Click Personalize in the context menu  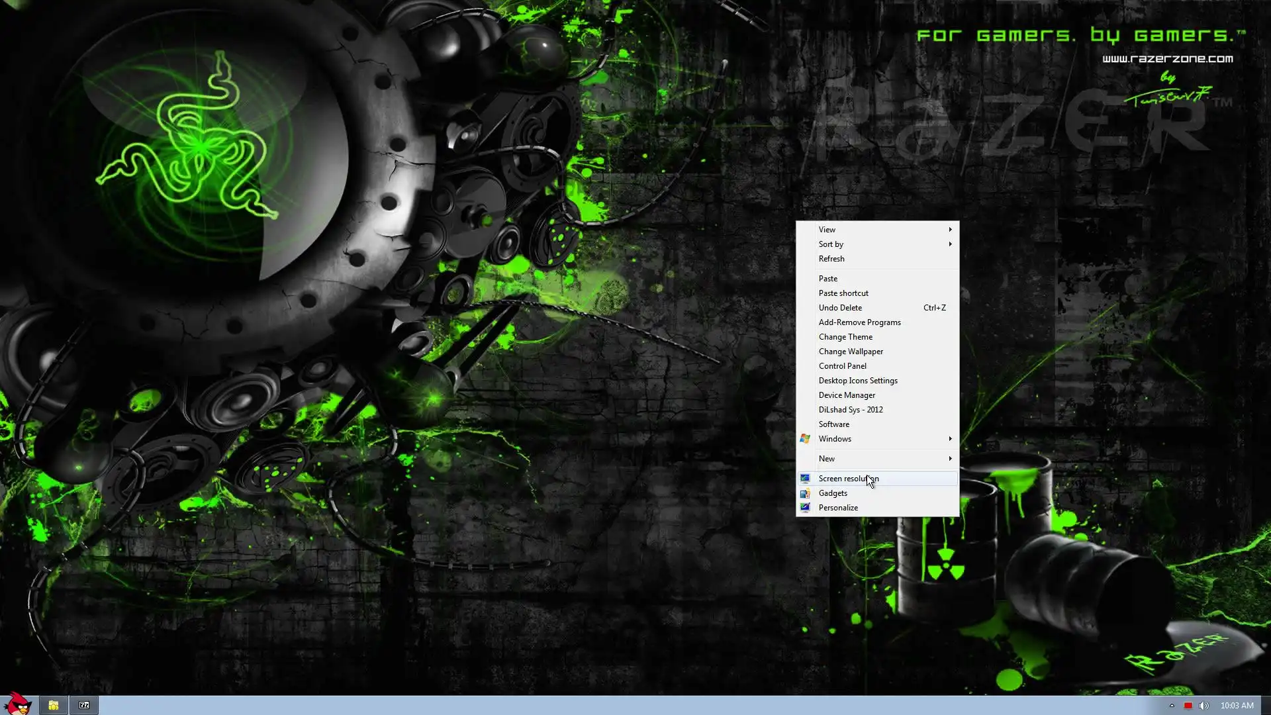[x=838, y=508]
